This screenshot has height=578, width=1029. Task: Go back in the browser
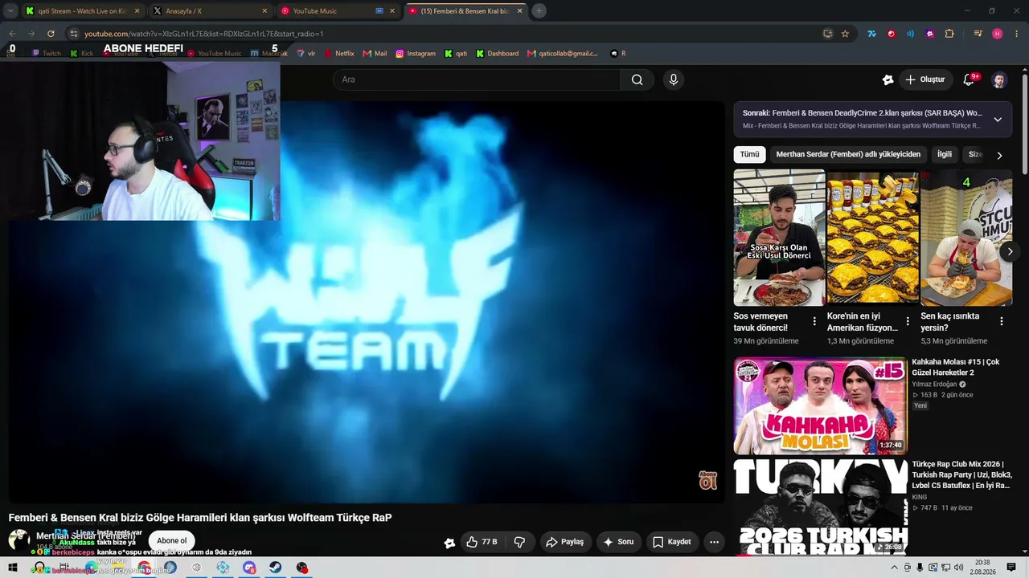click(x=12, y=34)
